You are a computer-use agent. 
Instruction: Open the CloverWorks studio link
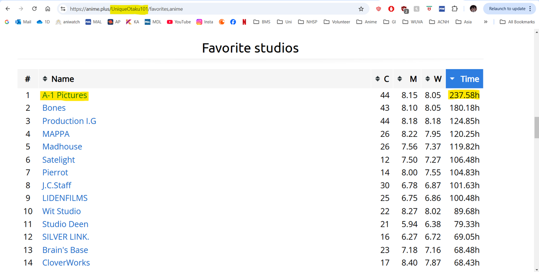click(x=66, y=262)
